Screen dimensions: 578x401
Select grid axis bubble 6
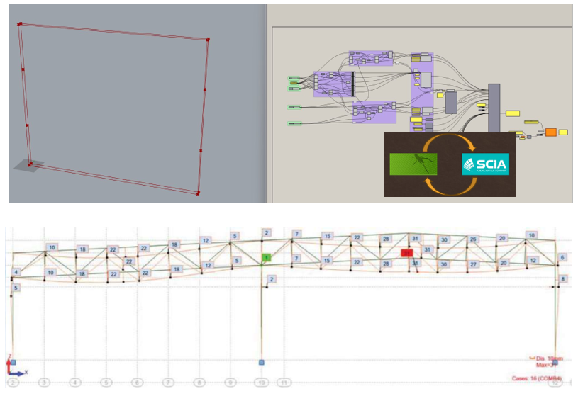(x=137, y=383)
